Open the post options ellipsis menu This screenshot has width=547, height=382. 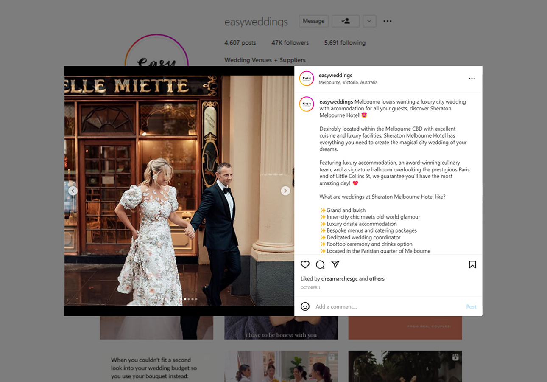click(472, 79)
